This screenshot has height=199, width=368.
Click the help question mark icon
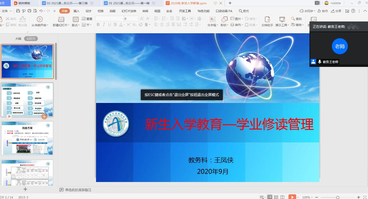click(353, 11)
